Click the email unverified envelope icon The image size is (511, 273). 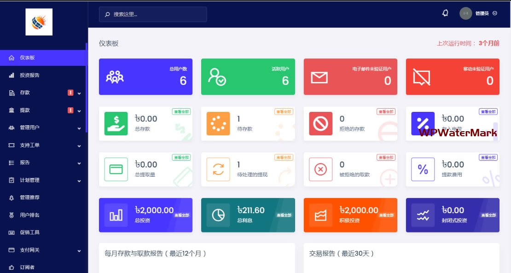point(319,77)
